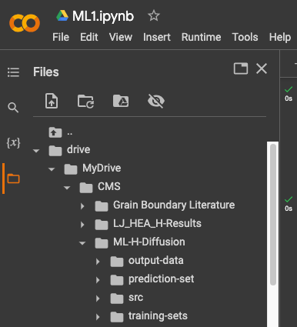Viewport: 297px width, 327px height.
Task: Click the src folder icon
Action: pos(117,299)
